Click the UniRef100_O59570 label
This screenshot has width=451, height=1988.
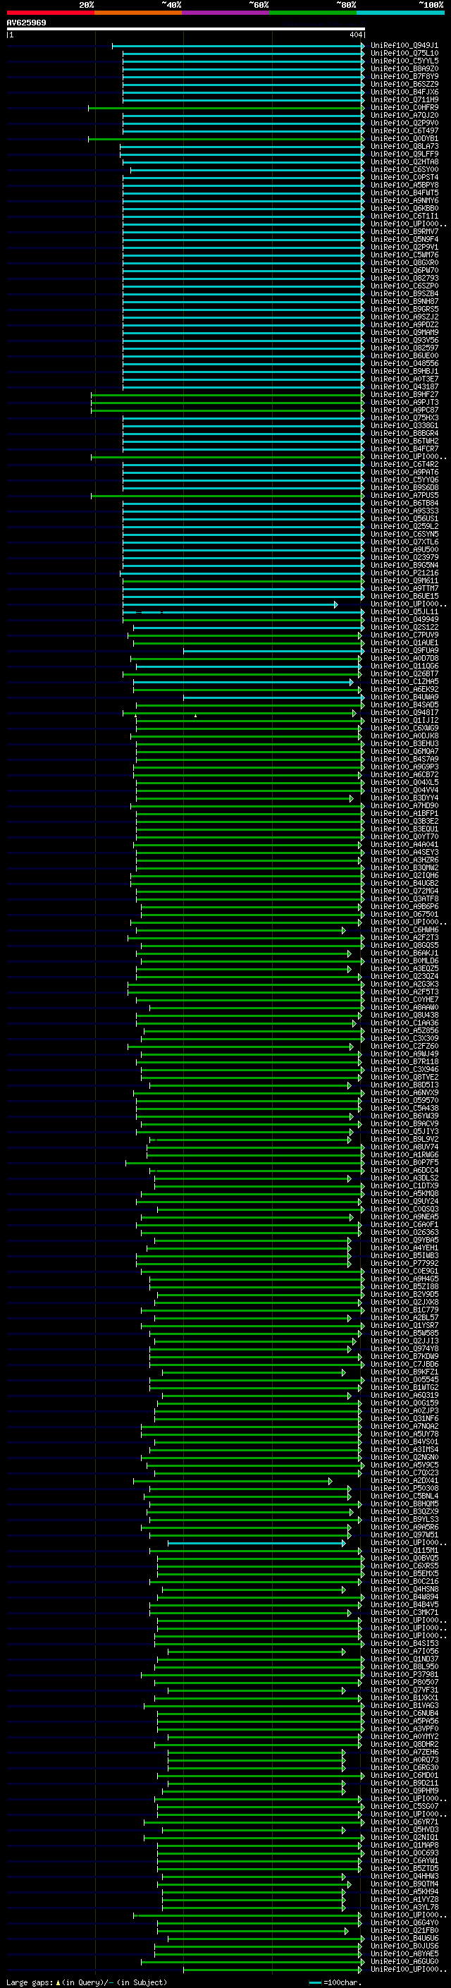pyautogui.click(x=404, y=1101)
